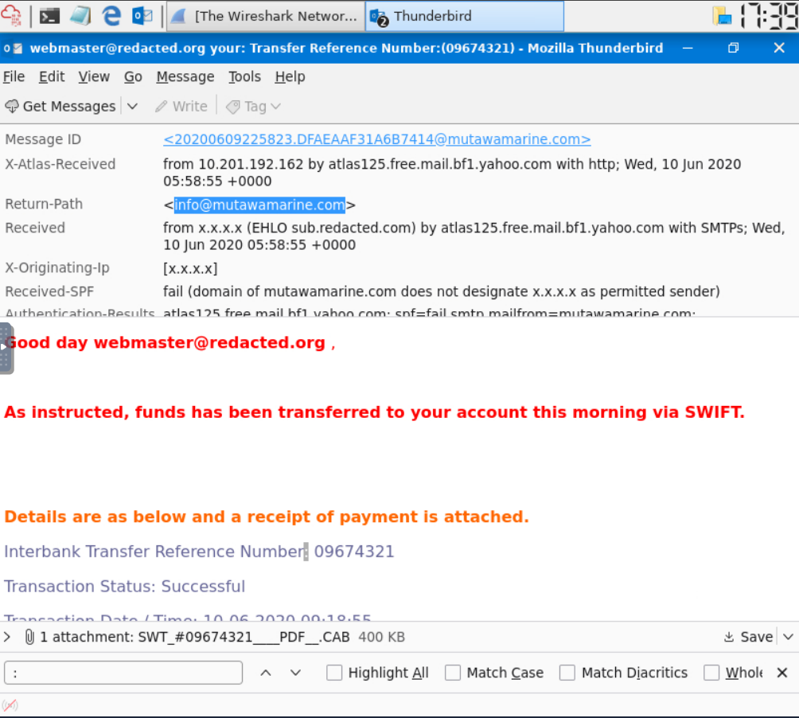
Task: Click the taskbar clock
Action: click(769, 16)
